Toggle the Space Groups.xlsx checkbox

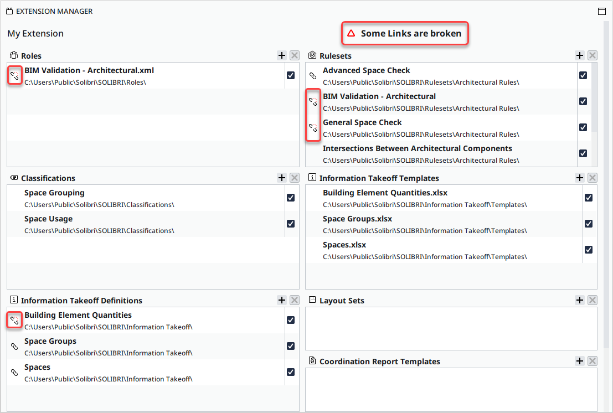click(x=589, y=224)
